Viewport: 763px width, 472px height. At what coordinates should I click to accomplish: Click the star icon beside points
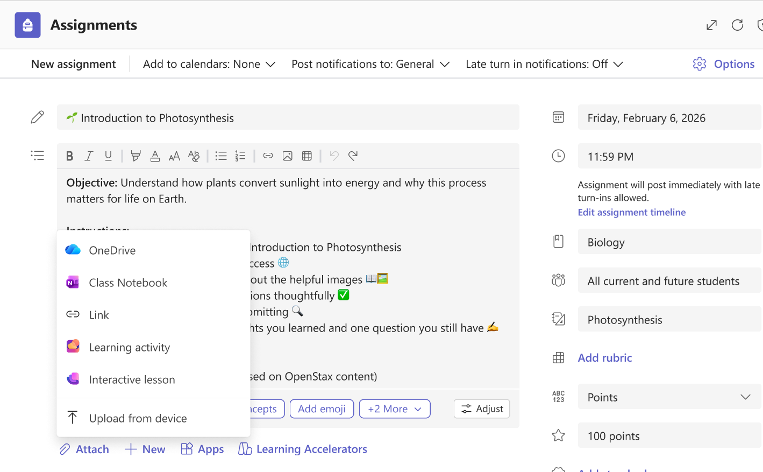[559, 435]
